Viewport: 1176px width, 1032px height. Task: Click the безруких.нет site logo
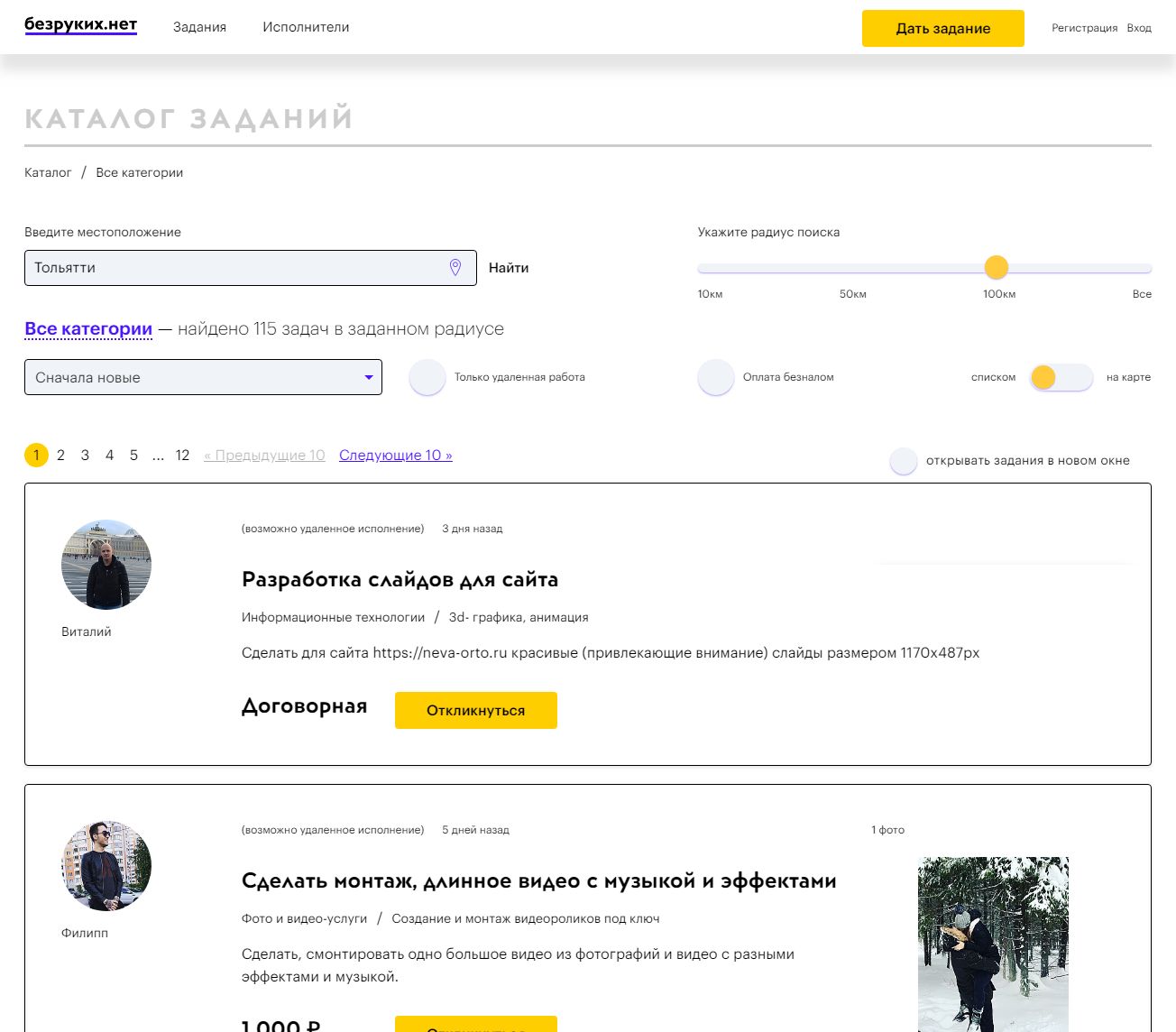pos(80,25)
